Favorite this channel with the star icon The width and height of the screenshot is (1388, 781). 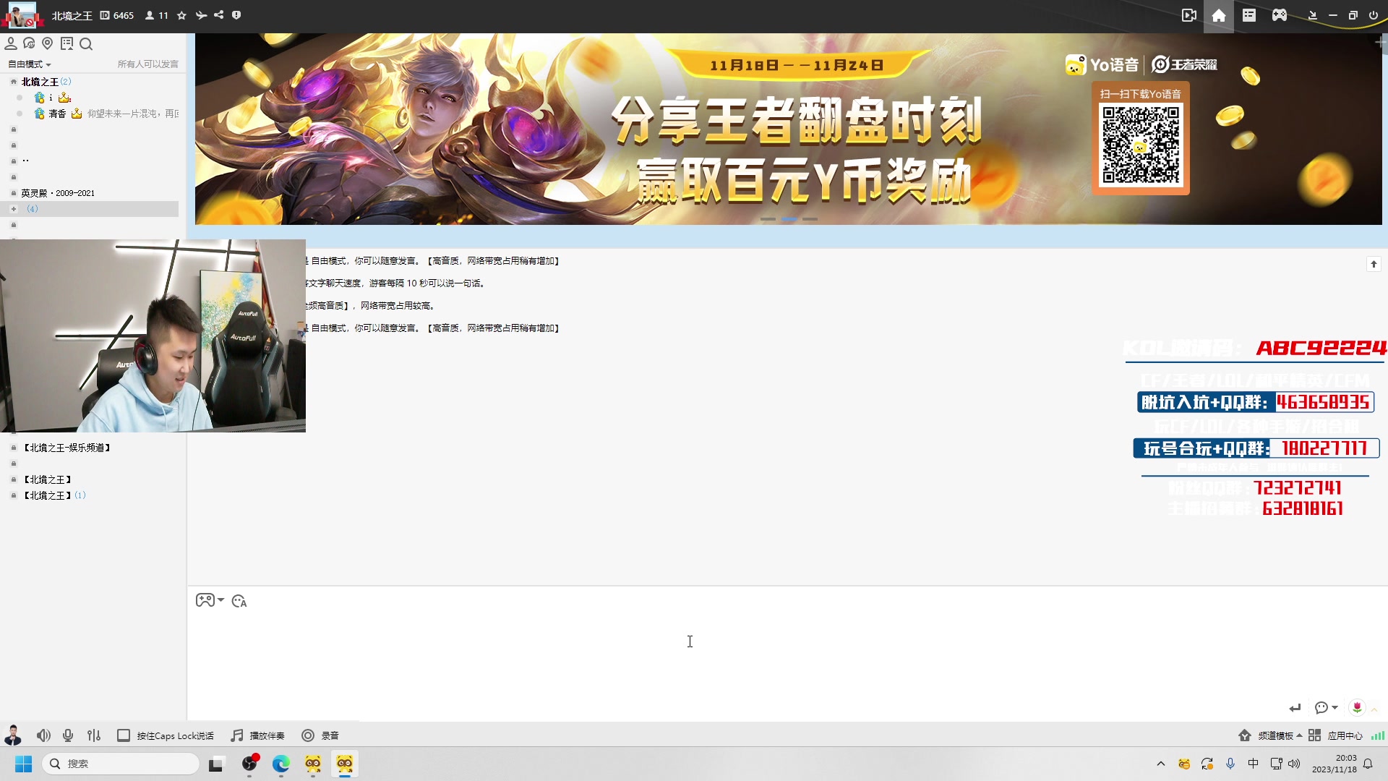click(x=181, y=15)
